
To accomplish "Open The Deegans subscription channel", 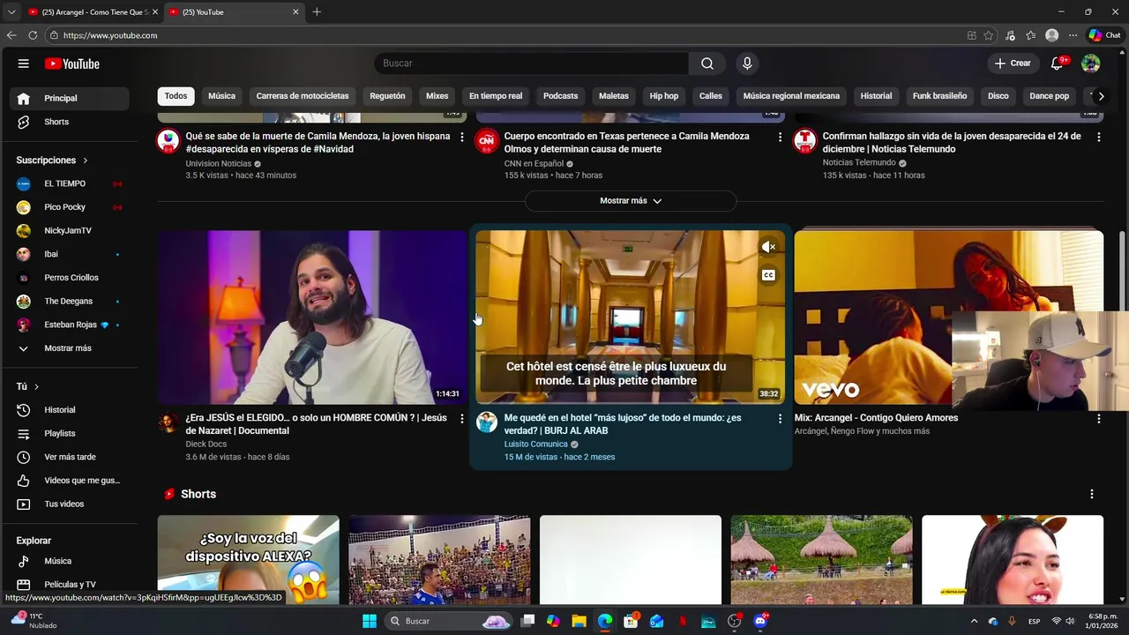I will [x=69, y=302].
